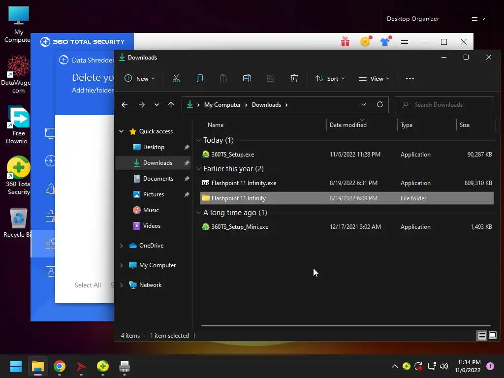Viewport: 504px width, 378px height.
Task: Open the taskbar clock and date
Action: pos(468,366)
